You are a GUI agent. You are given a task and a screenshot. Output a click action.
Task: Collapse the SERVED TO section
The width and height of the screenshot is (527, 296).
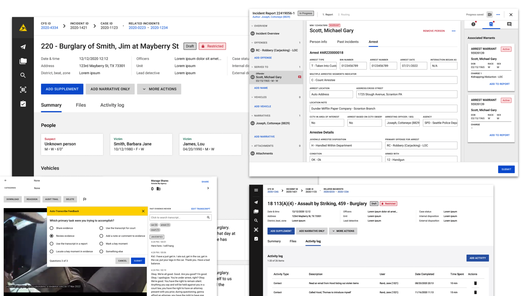coord(252,67)
